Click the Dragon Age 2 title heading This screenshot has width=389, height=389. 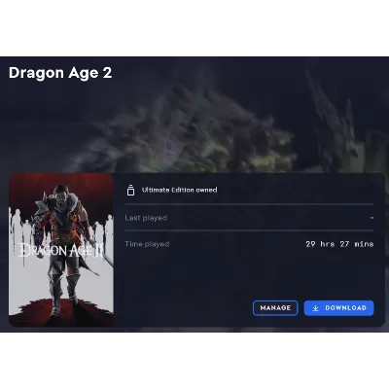coord(60,73)
